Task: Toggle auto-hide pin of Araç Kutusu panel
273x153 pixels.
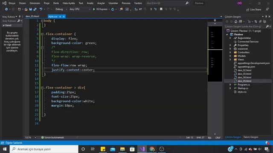Action: 20,17
